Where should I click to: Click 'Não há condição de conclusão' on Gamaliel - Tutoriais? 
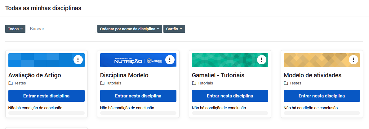[219, 108]
